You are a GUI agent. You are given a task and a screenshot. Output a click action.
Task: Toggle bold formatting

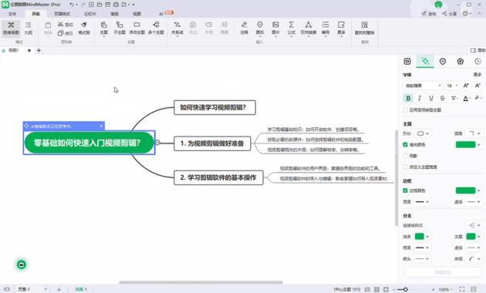click(408, 98)
